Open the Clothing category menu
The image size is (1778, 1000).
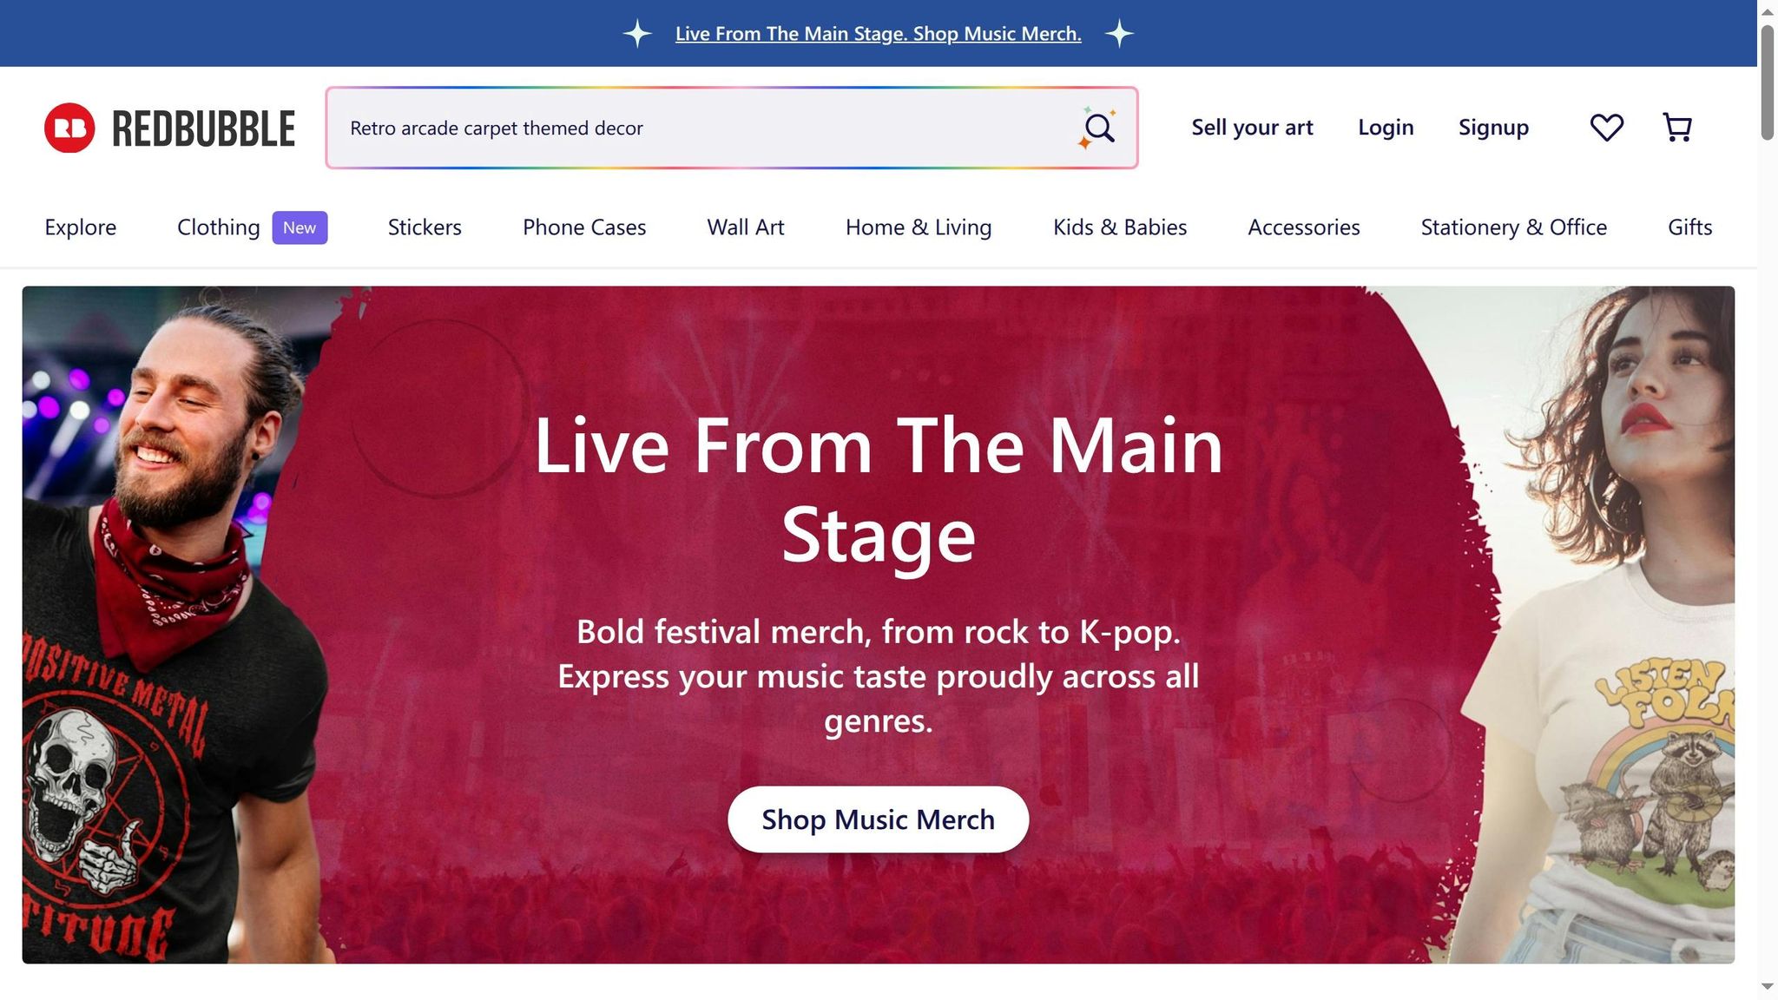218,227
